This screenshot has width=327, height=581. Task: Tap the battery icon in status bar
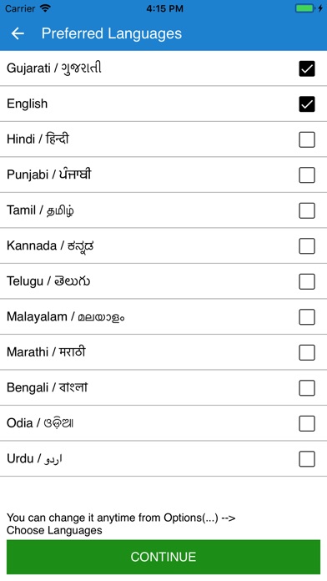pos(306,8)
